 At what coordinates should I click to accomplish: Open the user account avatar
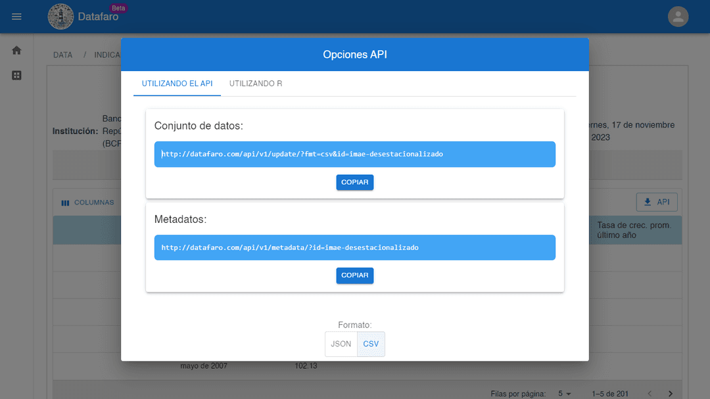pos(678,16)
